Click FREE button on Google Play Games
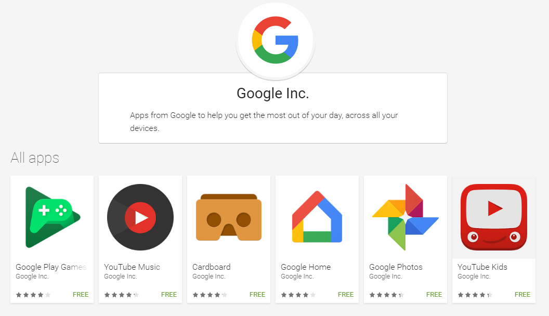The image size is (549, 316). pyautogui.click(x=81, y=295)
